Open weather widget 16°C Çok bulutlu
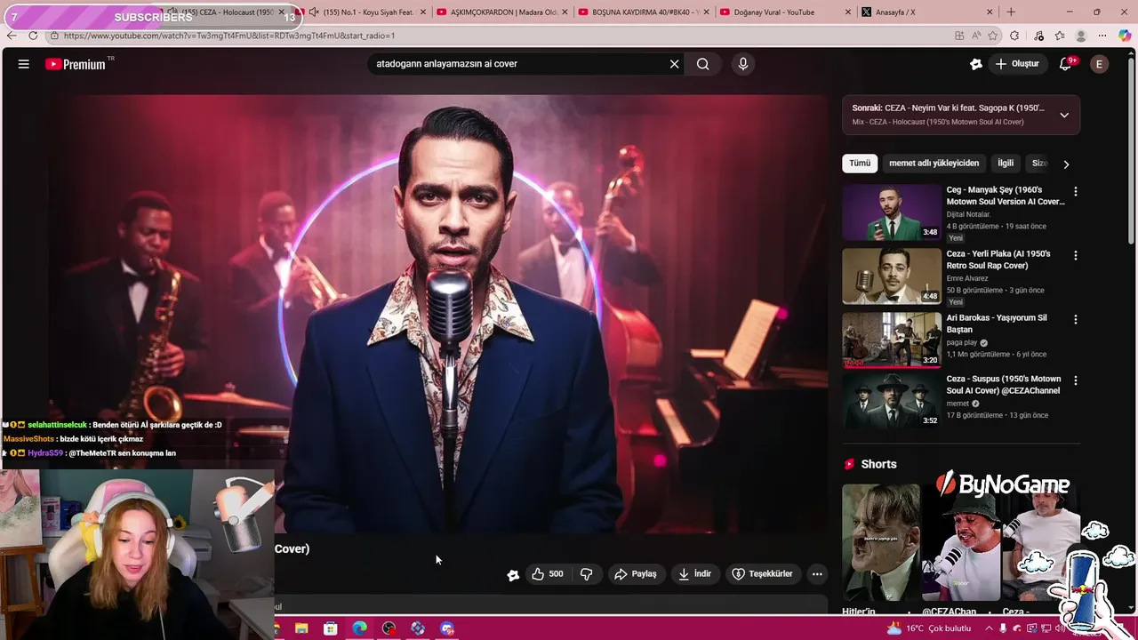The height and width of the screenshot is (640, 1138). pyautogui.click(x=930, y=628)
